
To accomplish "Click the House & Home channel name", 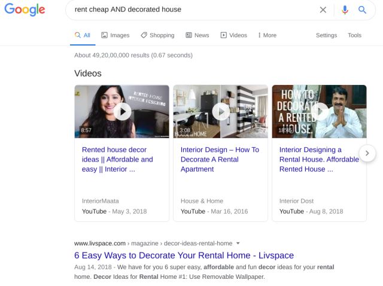I will coord(202,201).
